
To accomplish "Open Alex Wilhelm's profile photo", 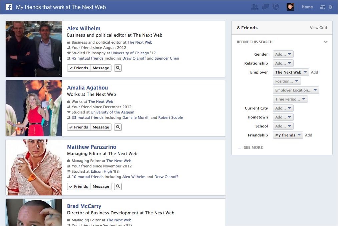I will click(x=34, y=49).
